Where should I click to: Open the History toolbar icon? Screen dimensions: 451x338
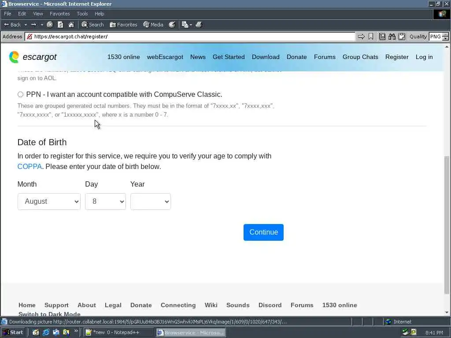(172, 25)
